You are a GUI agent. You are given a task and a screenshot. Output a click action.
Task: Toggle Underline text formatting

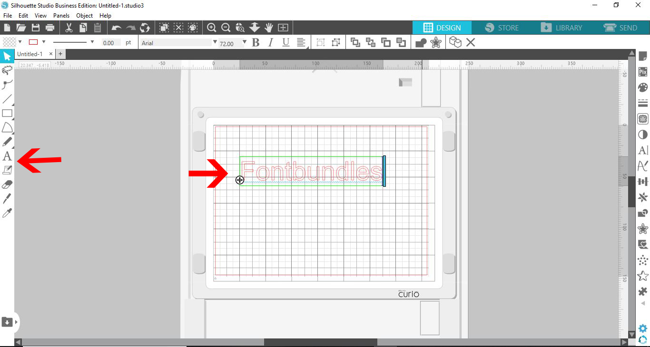pos(286,43)
